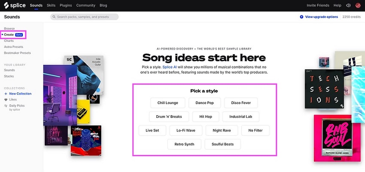Click the search magnifier icon

(x=54, y=17)
